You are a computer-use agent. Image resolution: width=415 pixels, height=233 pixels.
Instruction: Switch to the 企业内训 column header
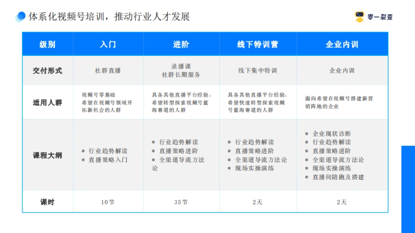(342, 44)
